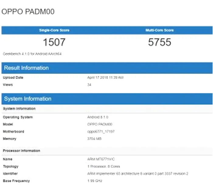
Task: Click the Result Information section header
Action: [x=107, y=68]
